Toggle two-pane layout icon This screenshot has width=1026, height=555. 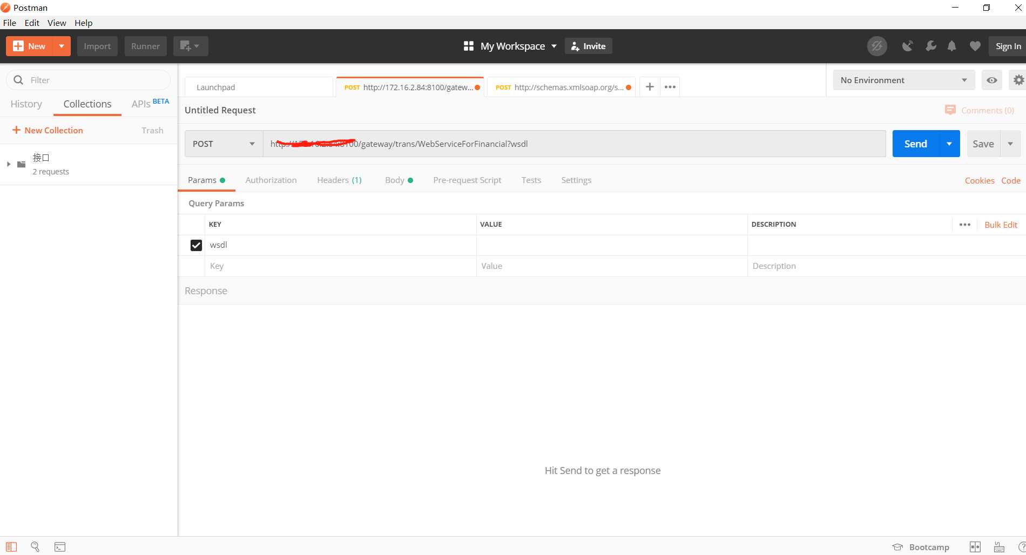tap(975, 547)
